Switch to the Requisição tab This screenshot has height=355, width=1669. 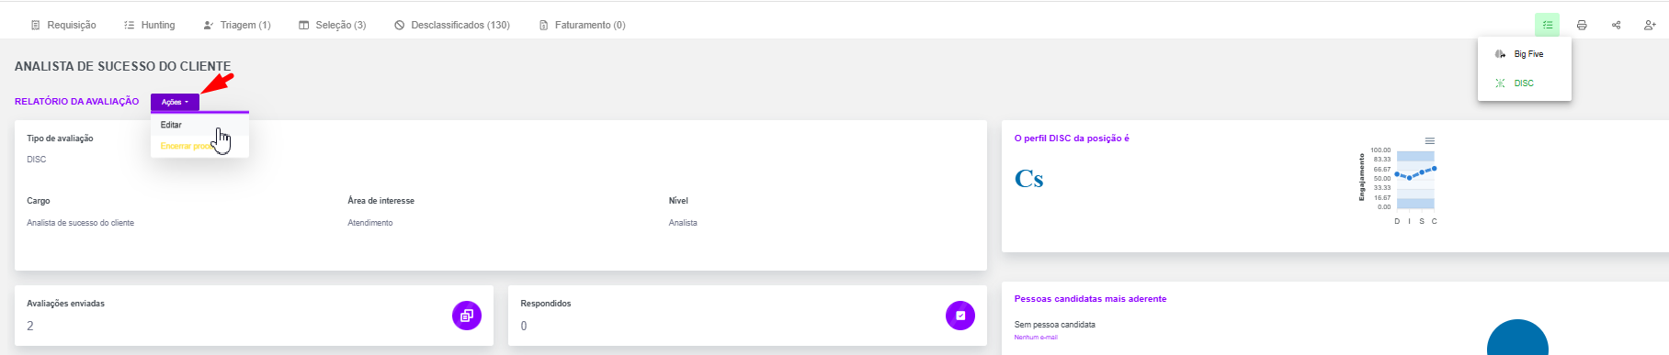point(63,25)
